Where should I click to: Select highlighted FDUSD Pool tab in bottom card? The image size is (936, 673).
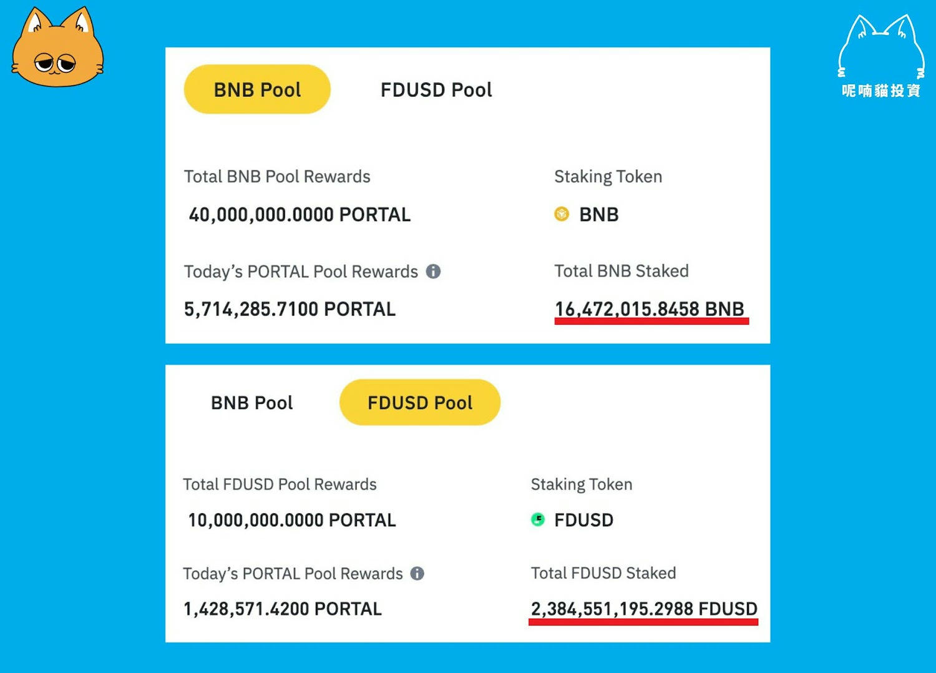[x=420, y=403]
